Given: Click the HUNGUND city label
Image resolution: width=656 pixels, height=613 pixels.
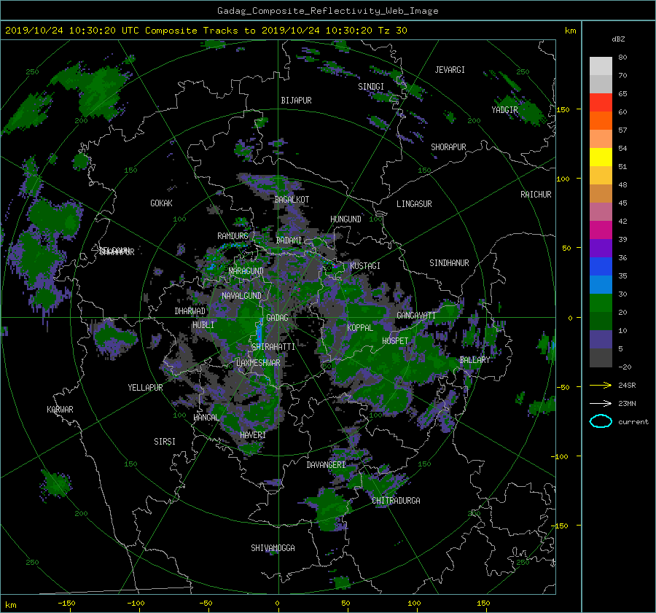Looking at the screenshot, I should point(345,219).
